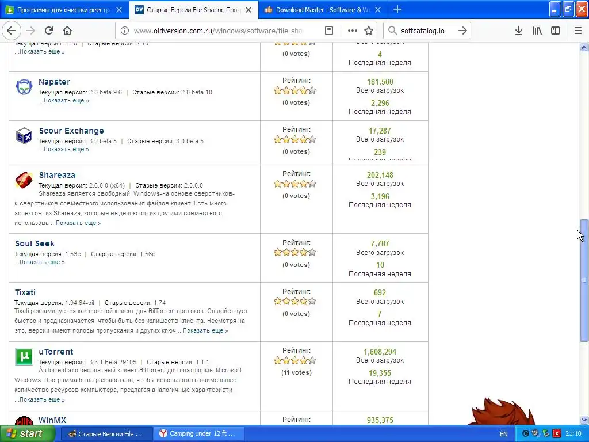Open the WinMX link
This screenshot has height=442, width=589.
tap(52, 420)
